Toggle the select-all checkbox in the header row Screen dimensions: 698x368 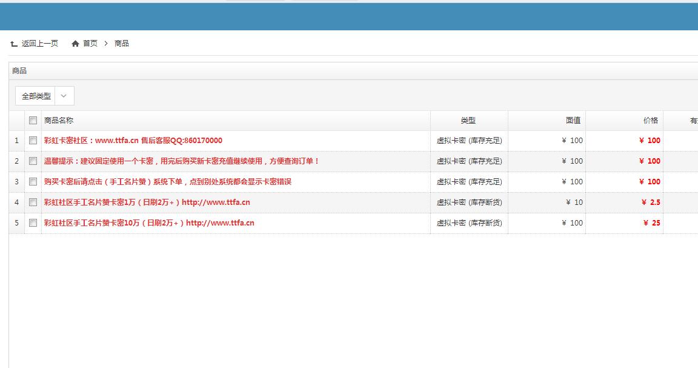pyautogui.click(x=33, y=120)
